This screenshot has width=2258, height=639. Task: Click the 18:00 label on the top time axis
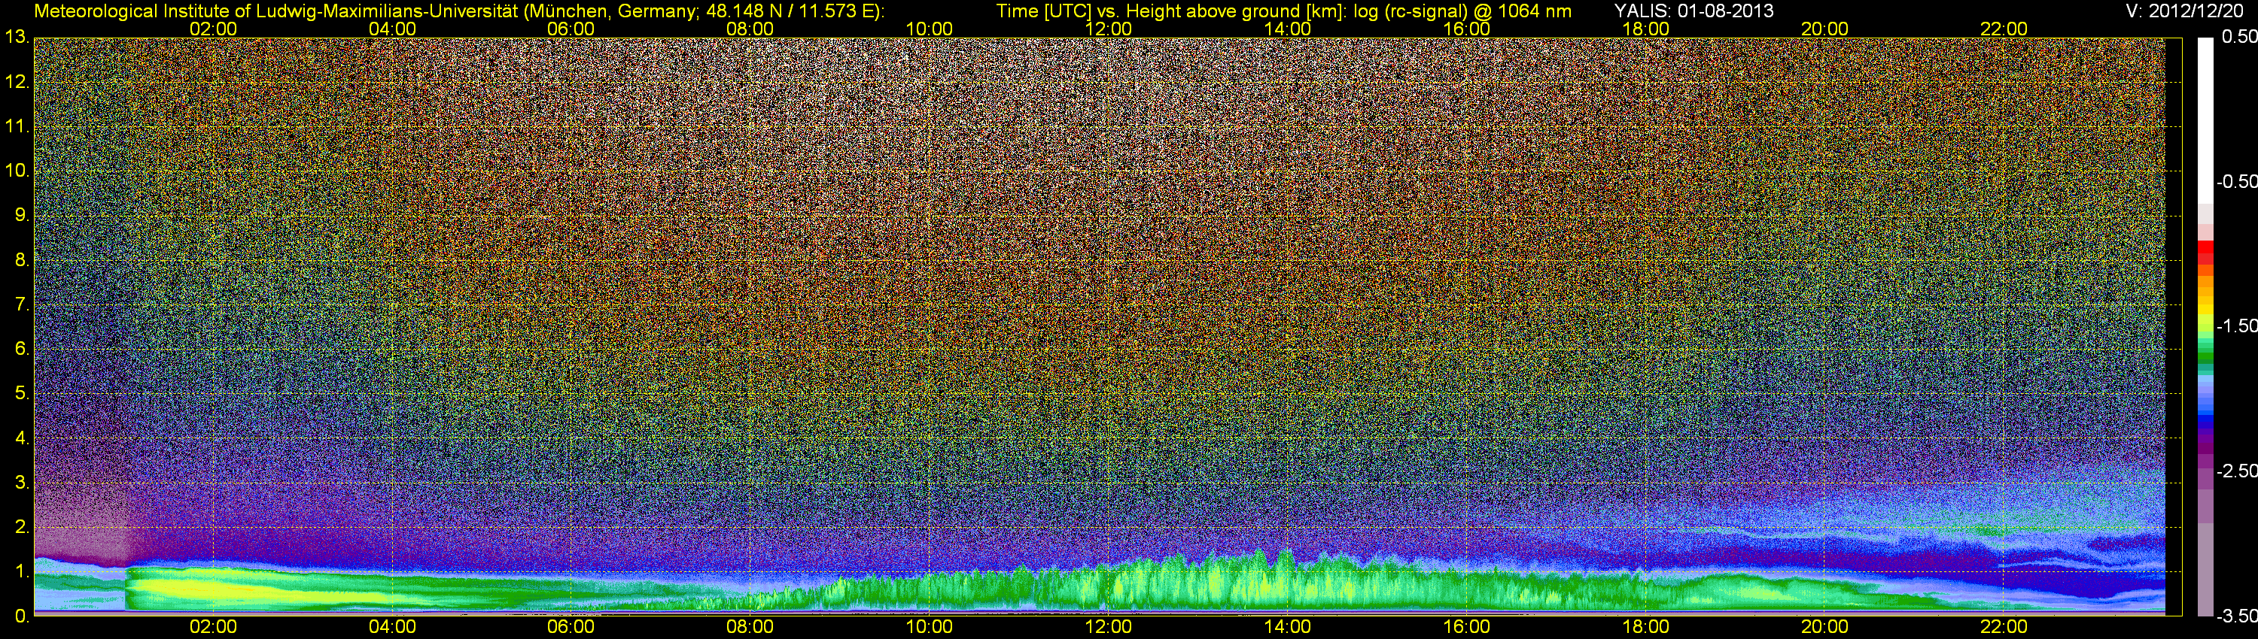pos(1645,29)
